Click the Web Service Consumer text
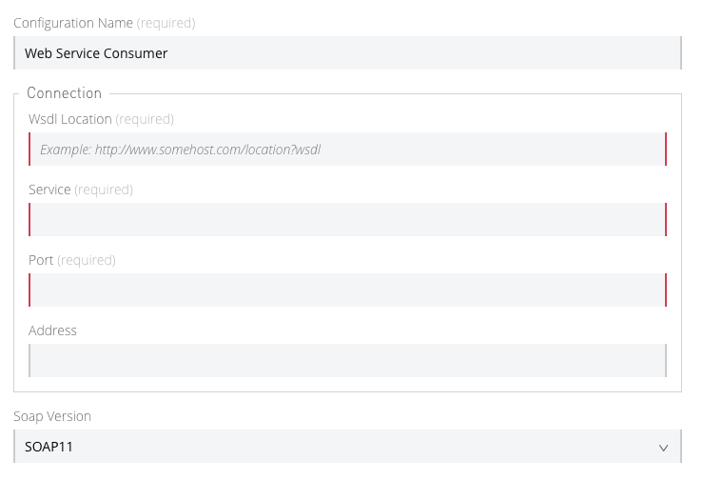 click(96, 53)
